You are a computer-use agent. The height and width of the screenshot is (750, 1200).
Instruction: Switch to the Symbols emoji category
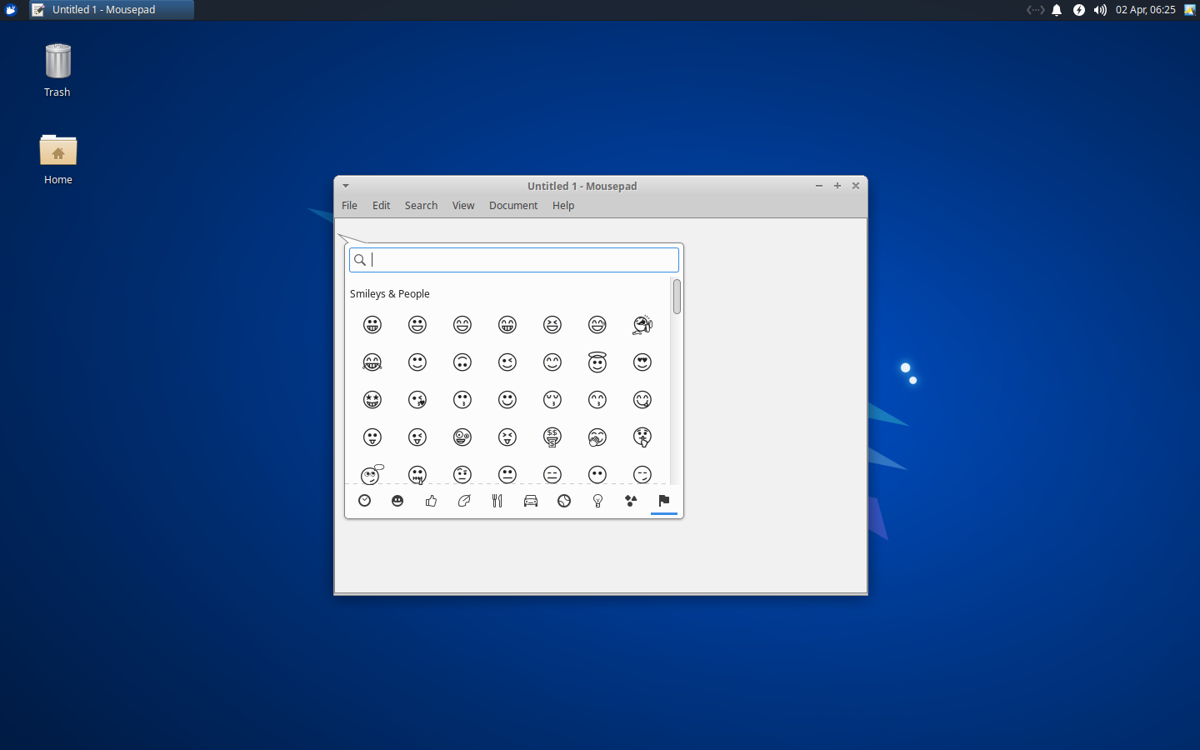click(631, 501)
